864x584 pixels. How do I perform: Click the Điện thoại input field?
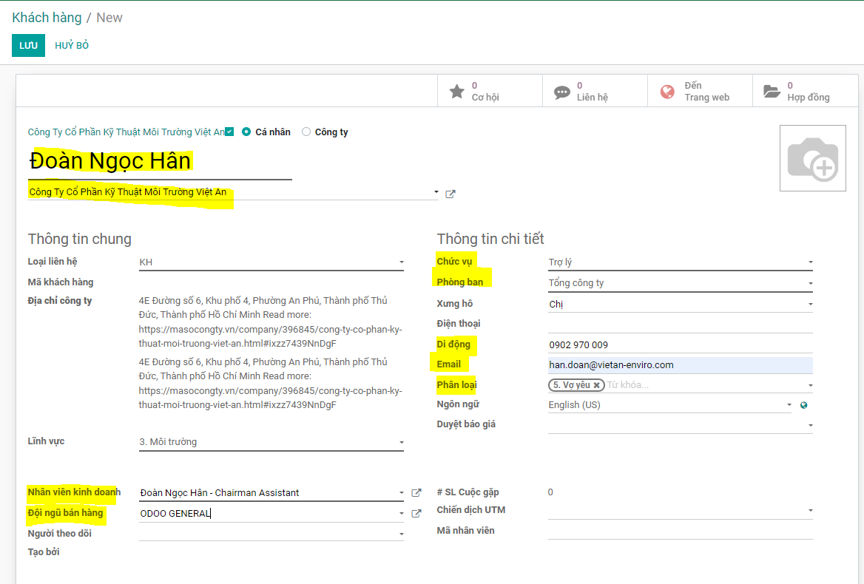680,325
